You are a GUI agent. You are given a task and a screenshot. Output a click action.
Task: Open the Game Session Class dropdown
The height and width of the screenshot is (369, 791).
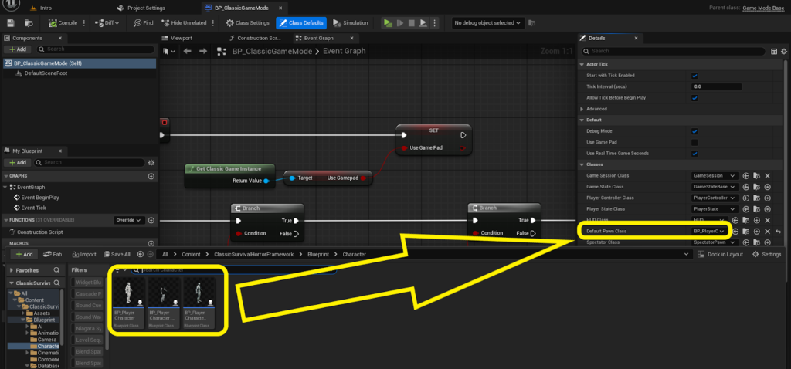point(714,176)
